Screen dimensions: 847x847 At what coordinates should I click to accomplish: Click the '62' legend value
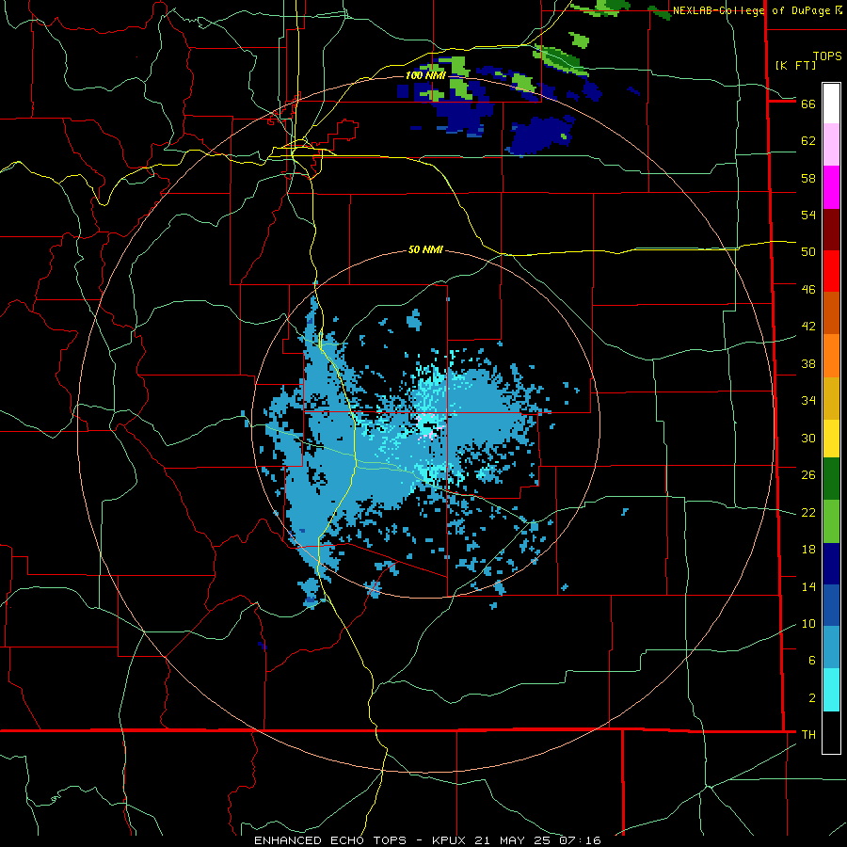(x=808, y=141)
